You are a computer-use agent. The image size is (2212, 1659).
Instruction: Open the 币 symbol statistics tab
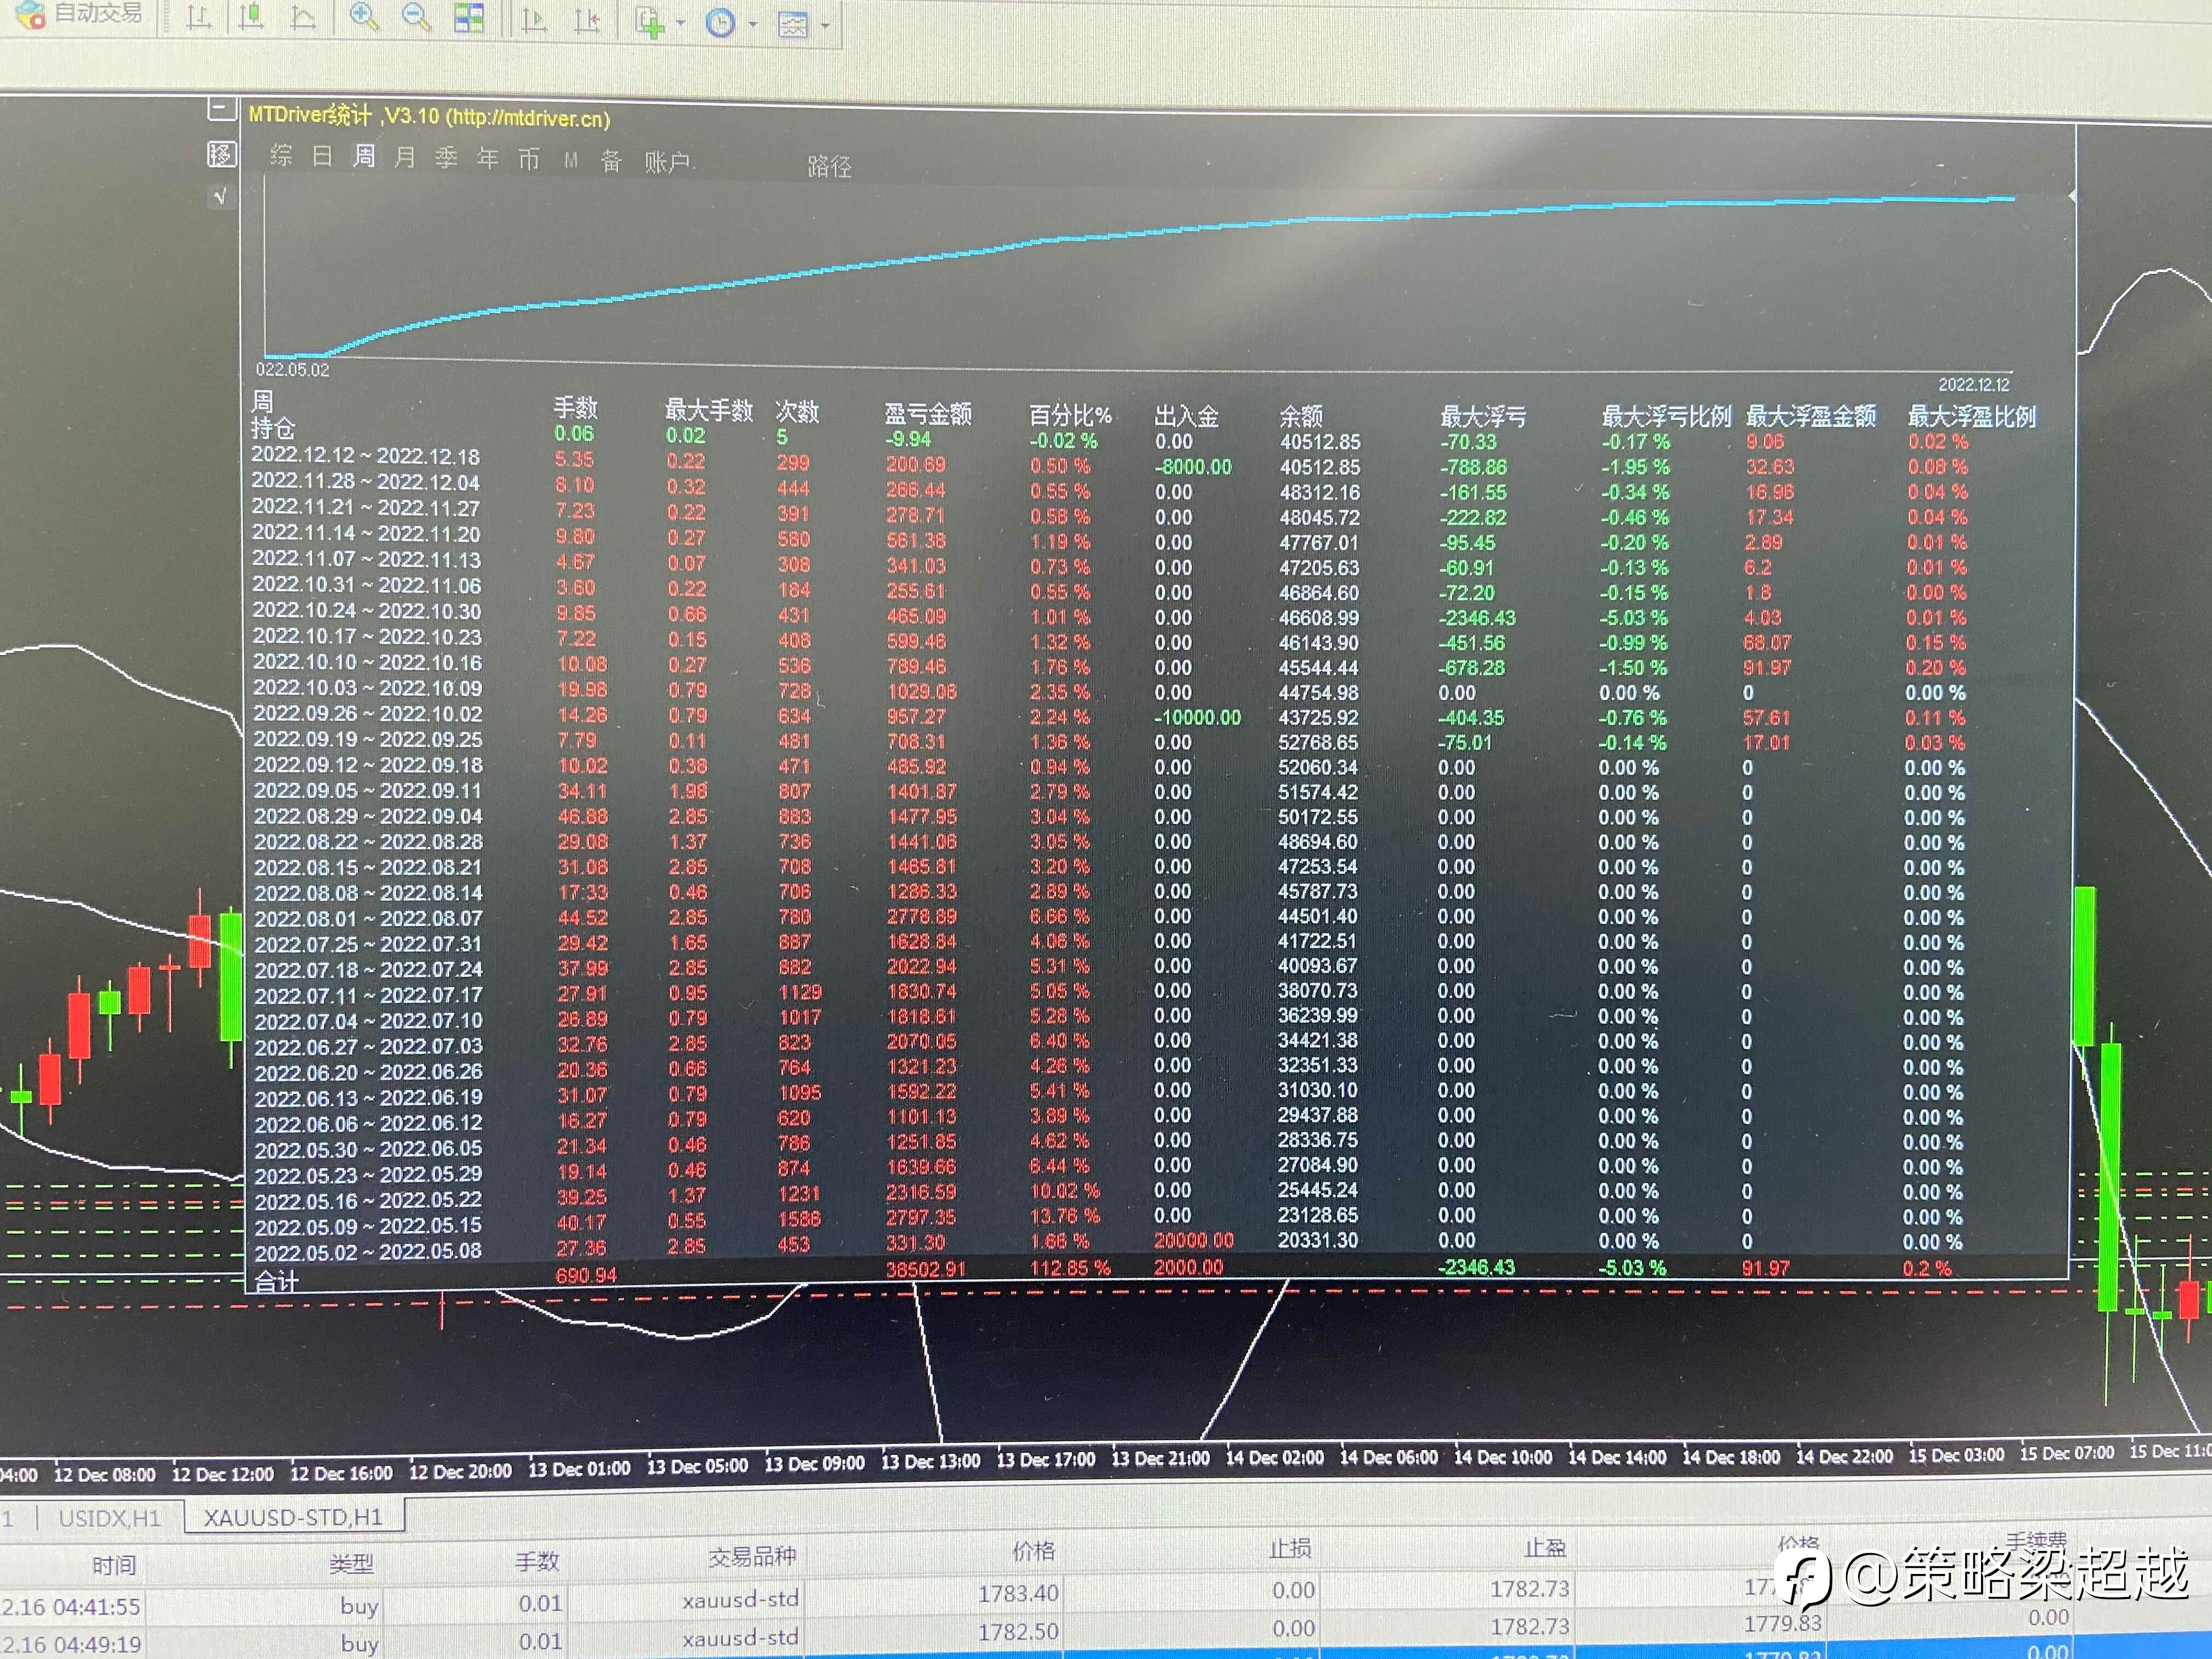pos(528,159)
